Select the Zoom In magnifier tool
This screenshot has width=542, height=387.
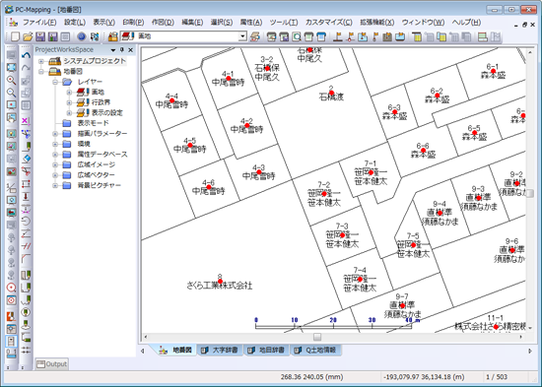point(12,80)
